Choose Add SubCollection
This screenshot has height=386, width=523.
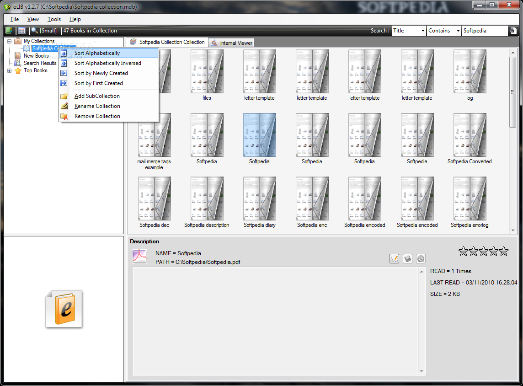(108, 96)
